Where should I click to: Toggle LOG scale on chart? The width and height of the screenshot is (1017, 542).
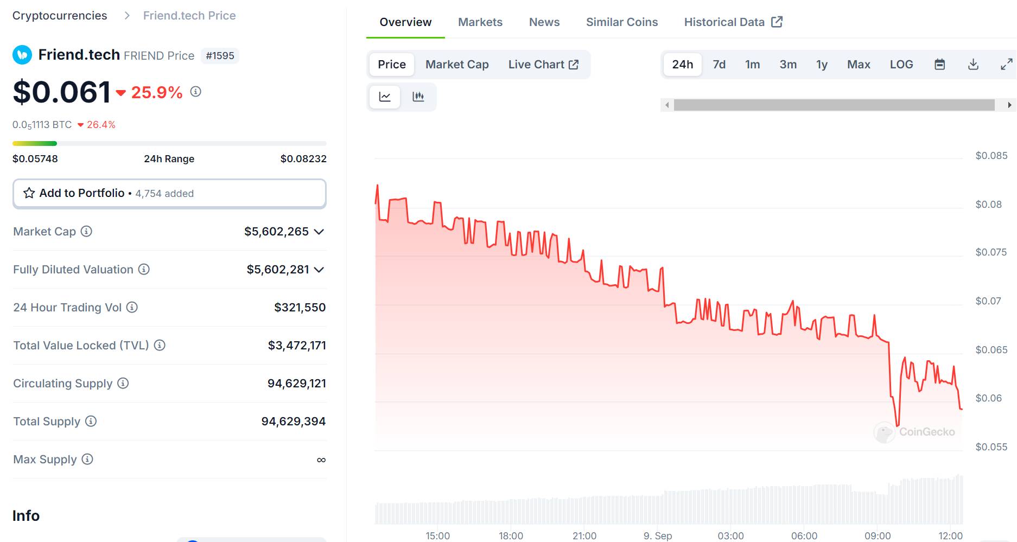pos(901,65)
